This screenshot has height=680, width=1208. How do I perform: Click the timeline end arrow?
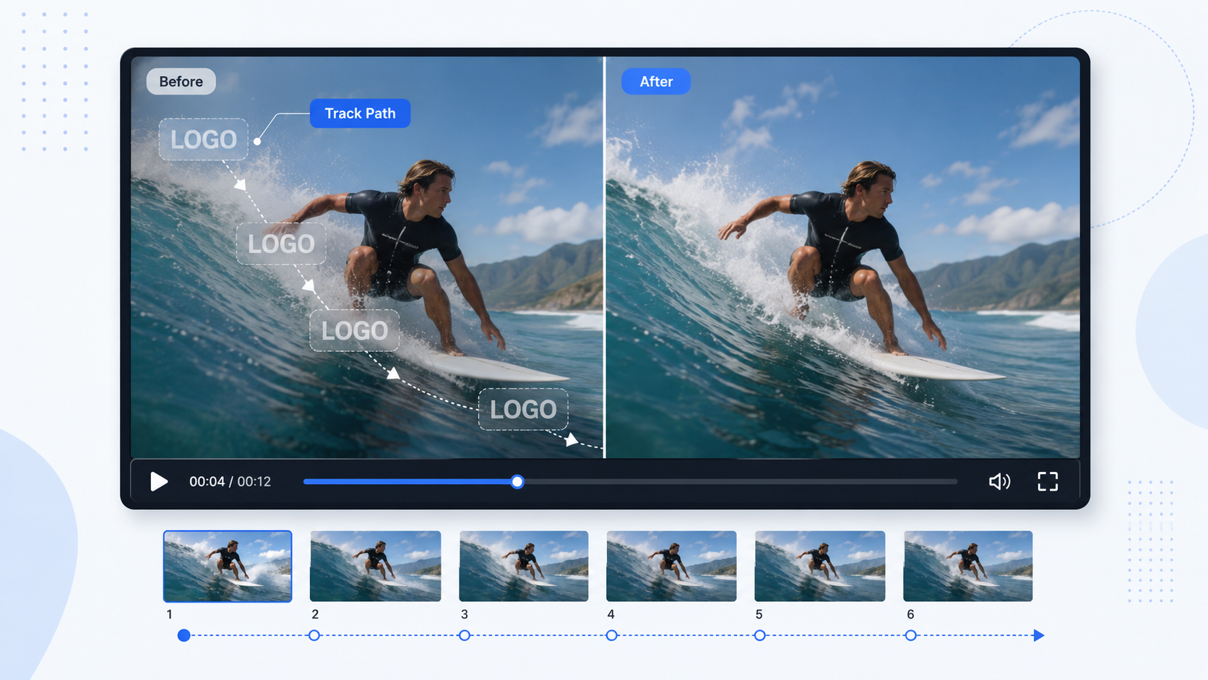[x=1039, y=635]
